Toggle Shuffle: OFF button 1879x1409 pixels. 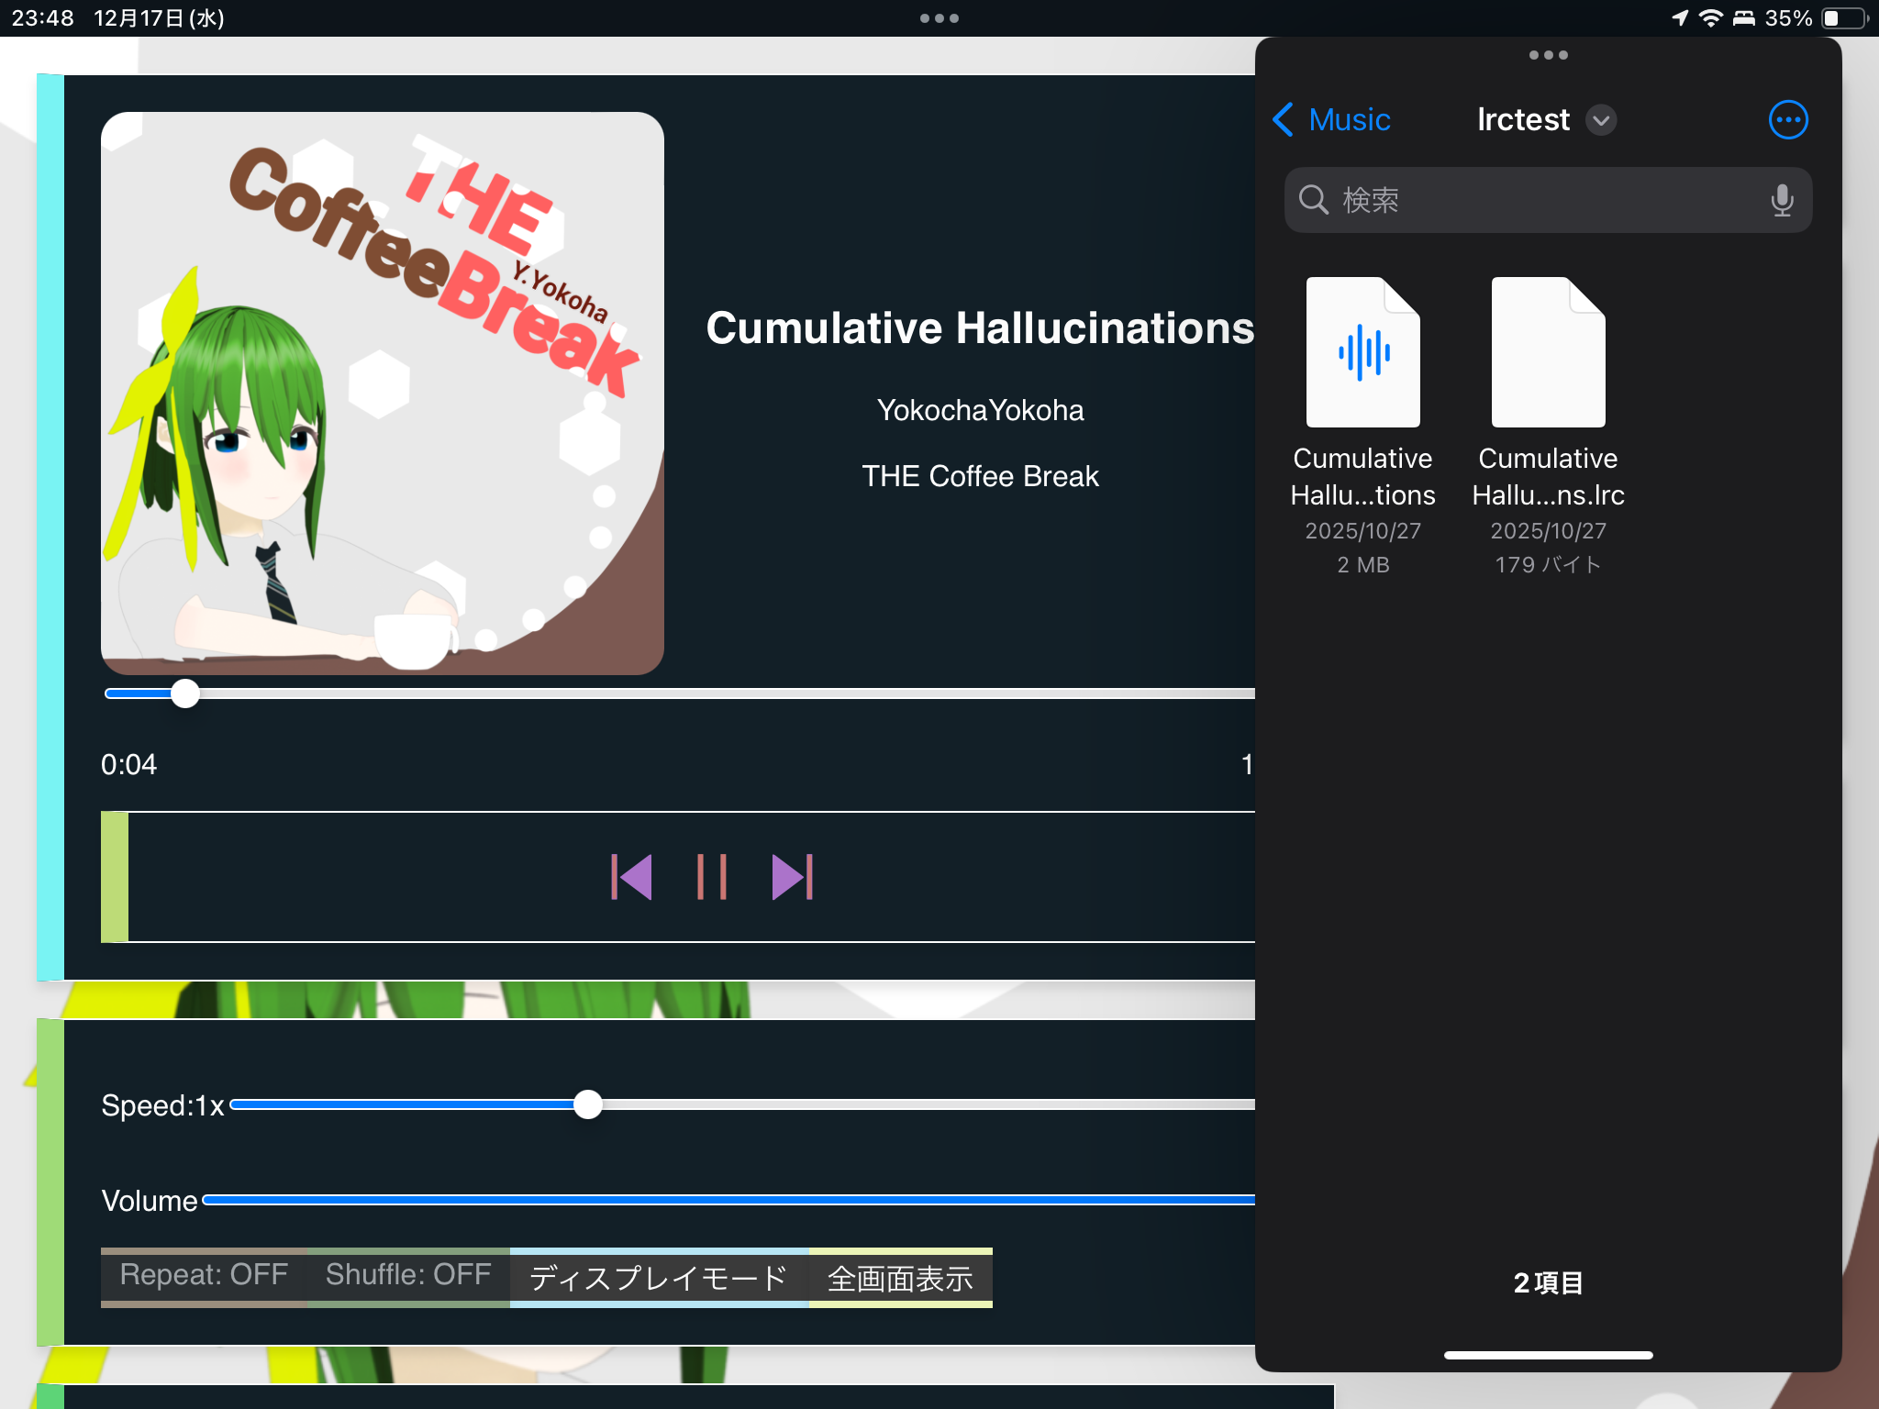click(x=408, y=1276)
